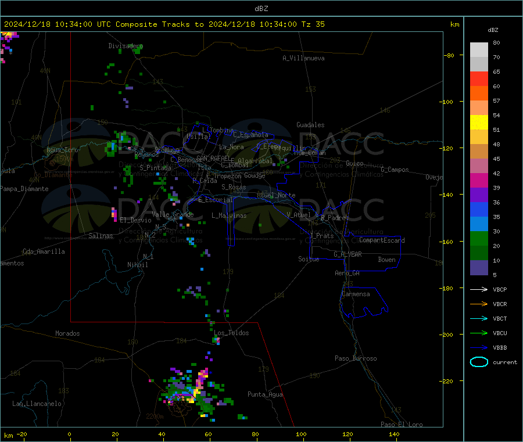Click the blue VBBB arrow legend icon
Screen dimensions: 523x442
click(479, 347)
